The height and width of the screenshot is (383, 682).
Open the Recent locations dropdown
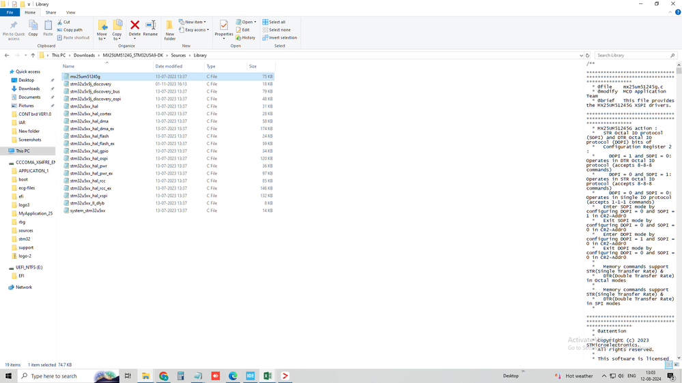click(x=26, y=56)
